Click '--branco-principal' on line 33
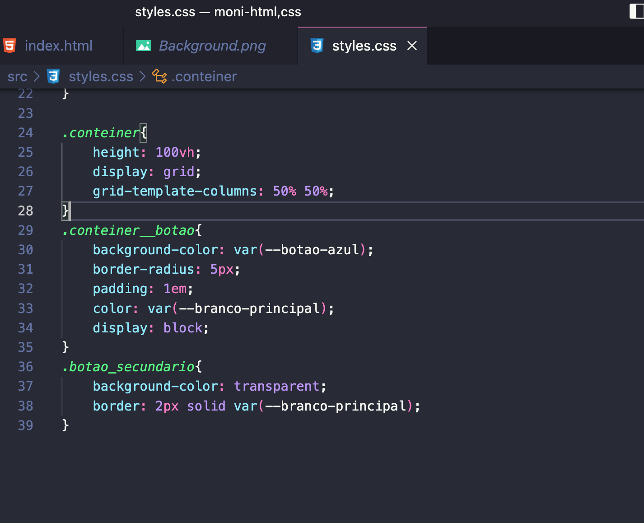Viewport: 644px width, 523px height. pos(249,308)
